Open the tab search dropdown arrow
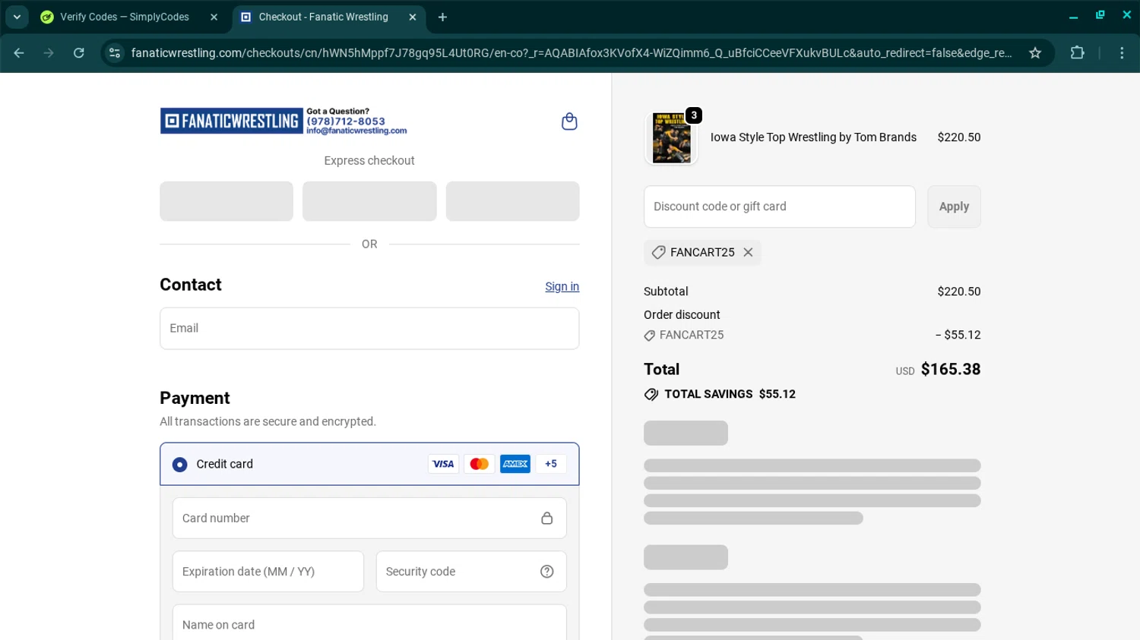This screenshot has height=640, width=1140. pos(17,17)
